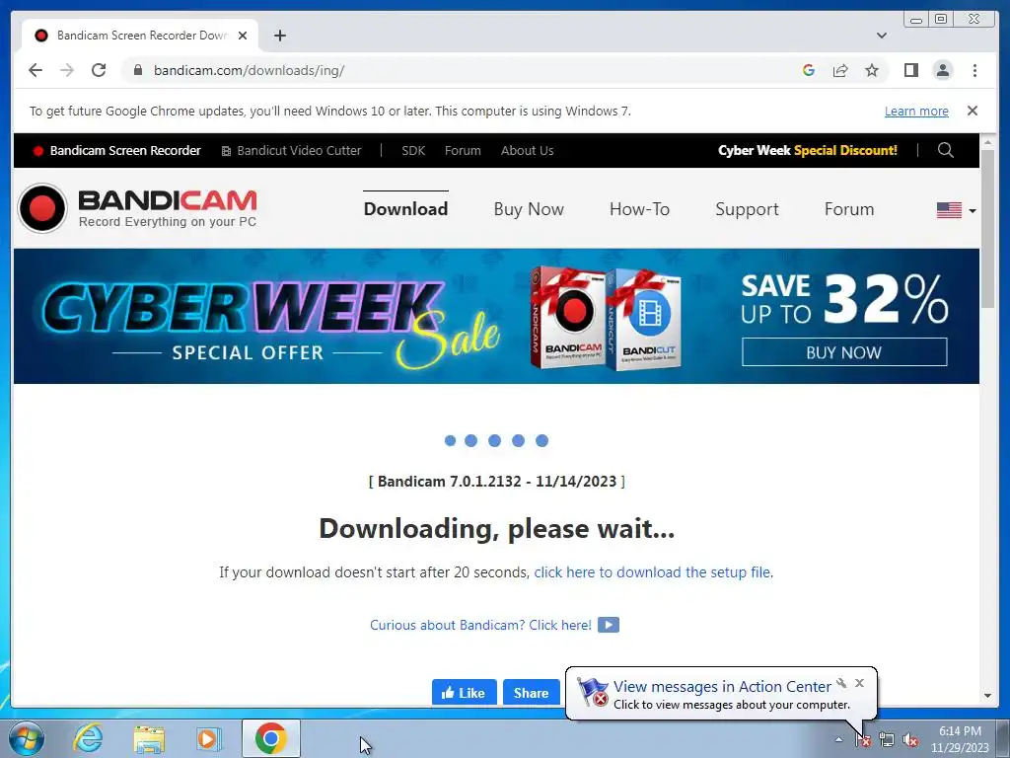Open the Chrome profile avatar menu
The width and height of the screenshot is (1010, 758).
[942, 70]
